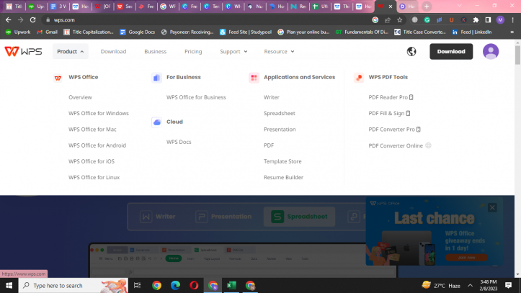
Task: Click the Cloud section icon
Action: pyautogui.click(x=157, y=122)
